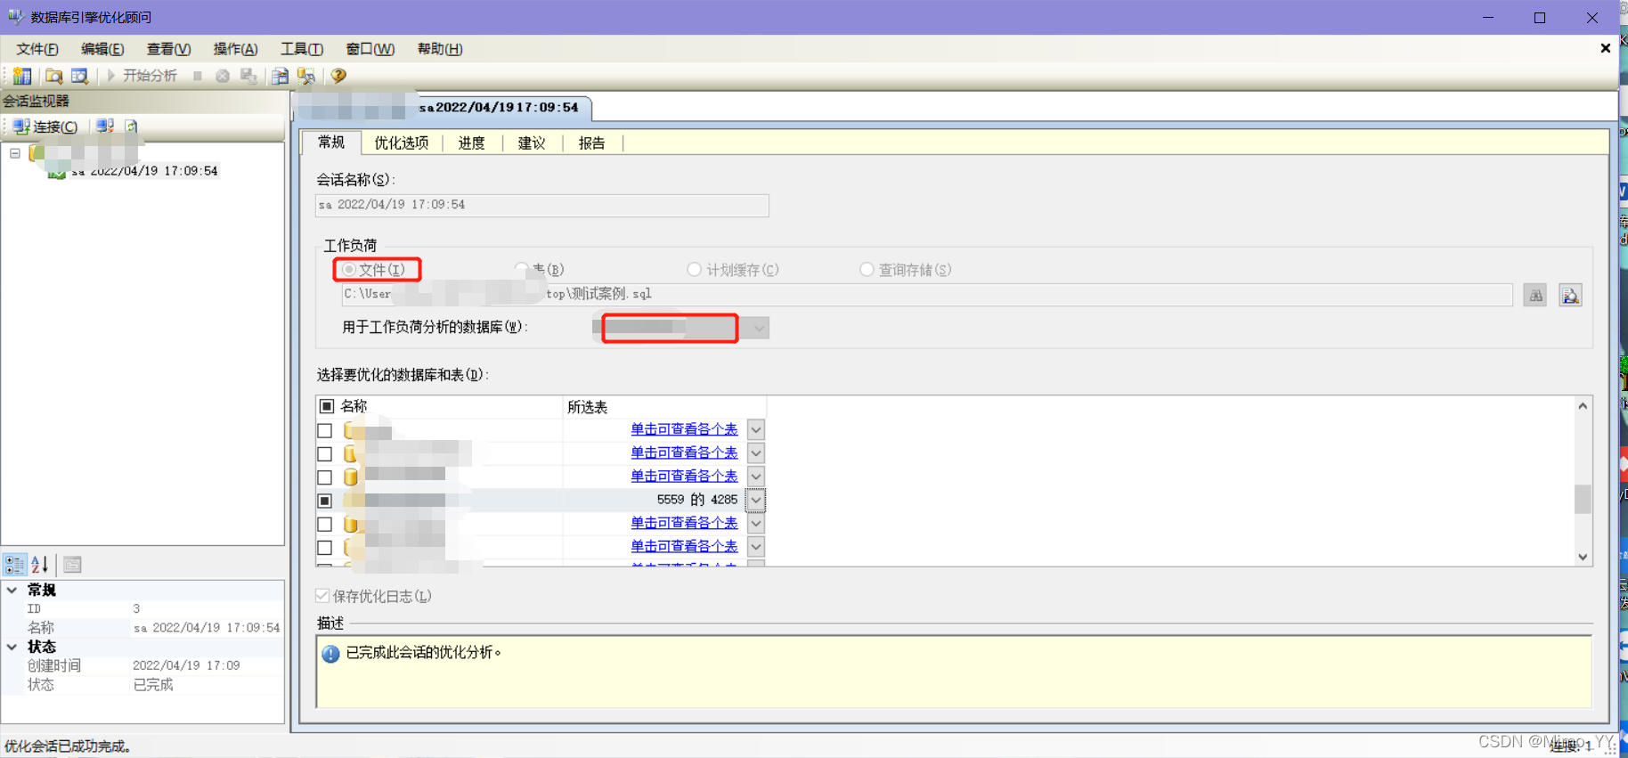Click the 状态 value 已完成
The image size is (1628, 758).
tap(153, 685)
